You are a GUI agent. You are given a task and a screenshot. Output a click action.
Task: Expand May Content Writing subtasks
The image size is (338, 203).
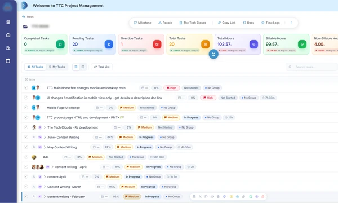(x=45, y=147)
